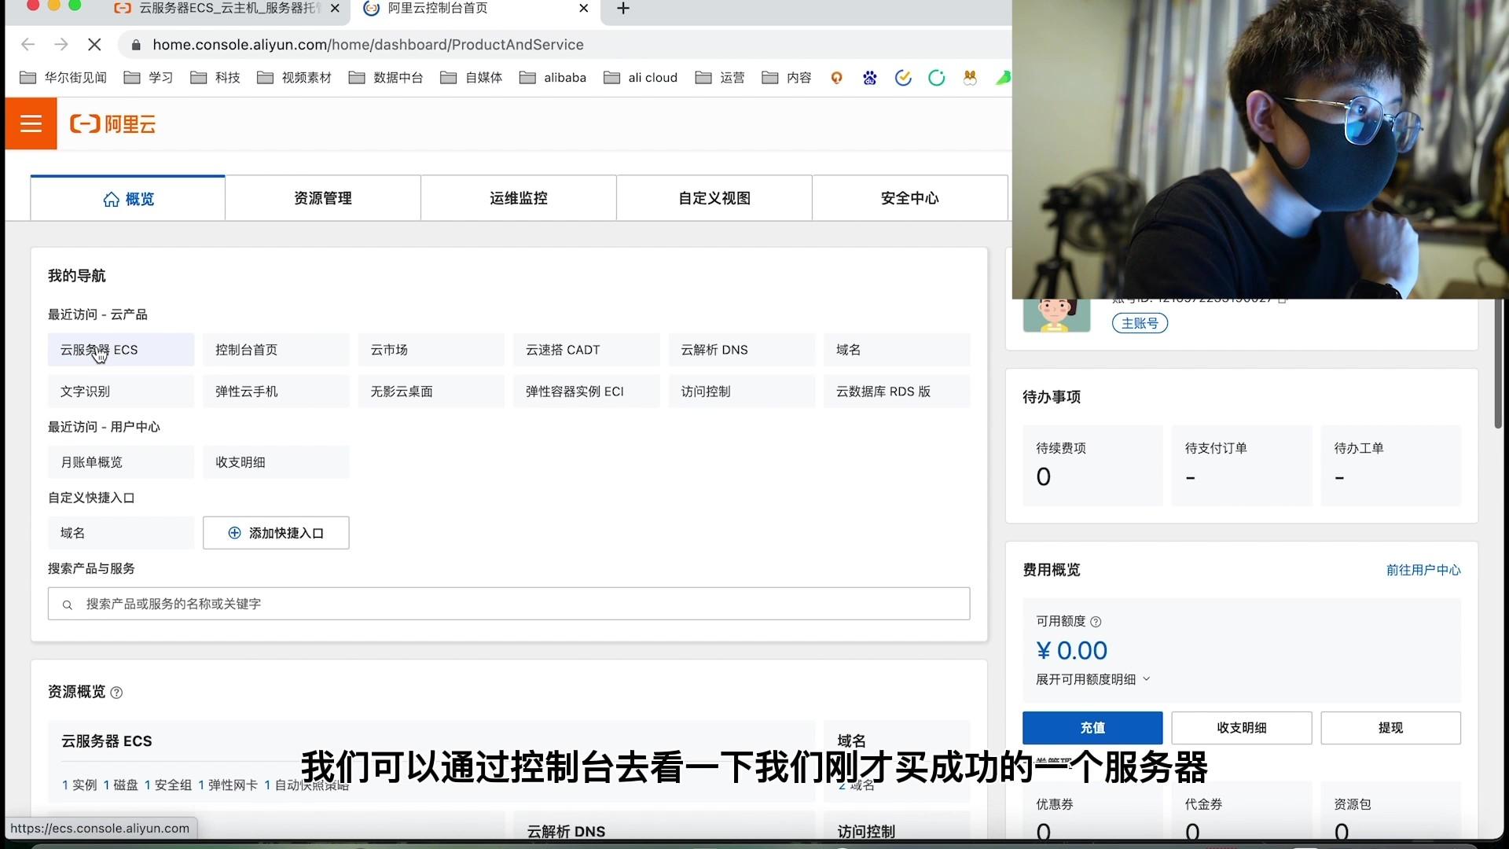The width and height of the screenshot is (1509, 849).
Task: Open 域名 under 自定义快捷入口
Action: 121,533
